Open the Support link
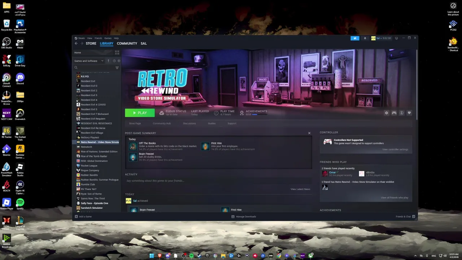The width and height of the screenshot is (462, 260). click(x=232, y=123)
